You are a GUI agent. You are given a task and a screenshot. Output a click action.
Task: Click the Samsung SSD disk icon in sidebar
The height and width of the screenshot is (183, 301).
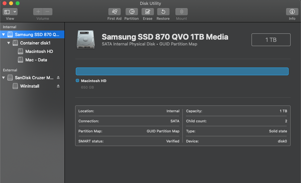10,34
